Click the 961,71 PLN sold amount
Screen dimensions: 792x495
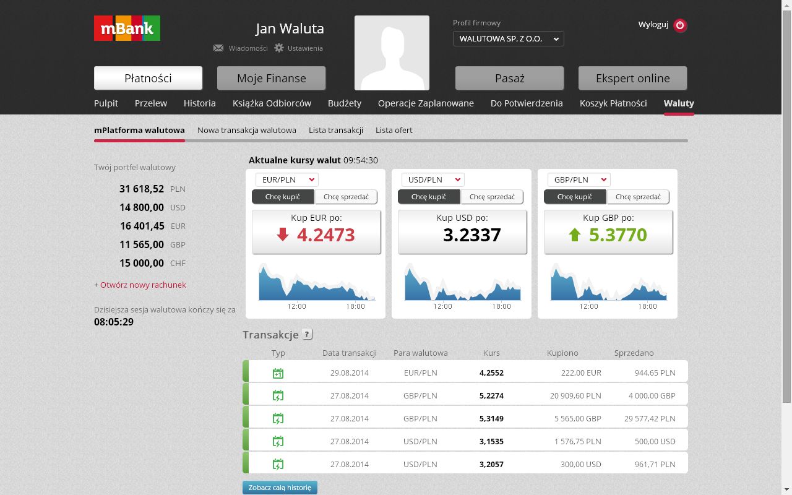[655, 464]
